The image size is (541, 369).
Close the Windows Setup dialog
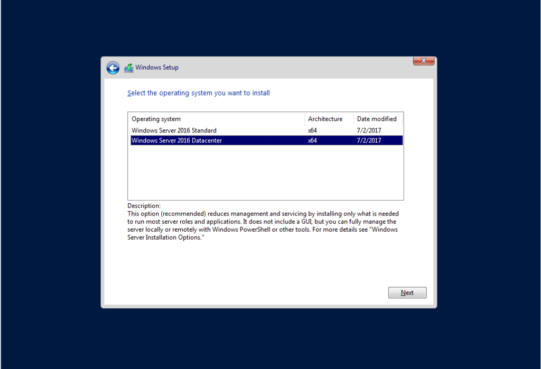(x=424, y=61)
